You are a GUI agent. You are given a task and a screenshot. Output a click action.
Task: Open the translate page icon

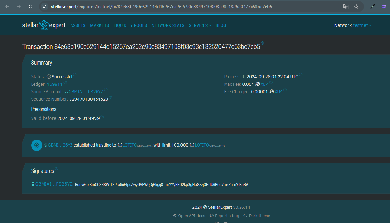click(346, 7)
